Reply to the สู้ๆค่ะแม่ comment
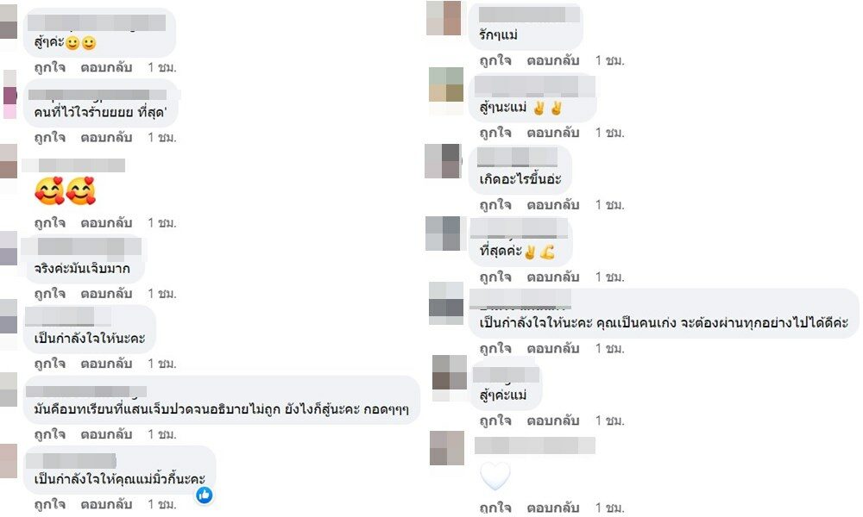 (x=552, y=420)
